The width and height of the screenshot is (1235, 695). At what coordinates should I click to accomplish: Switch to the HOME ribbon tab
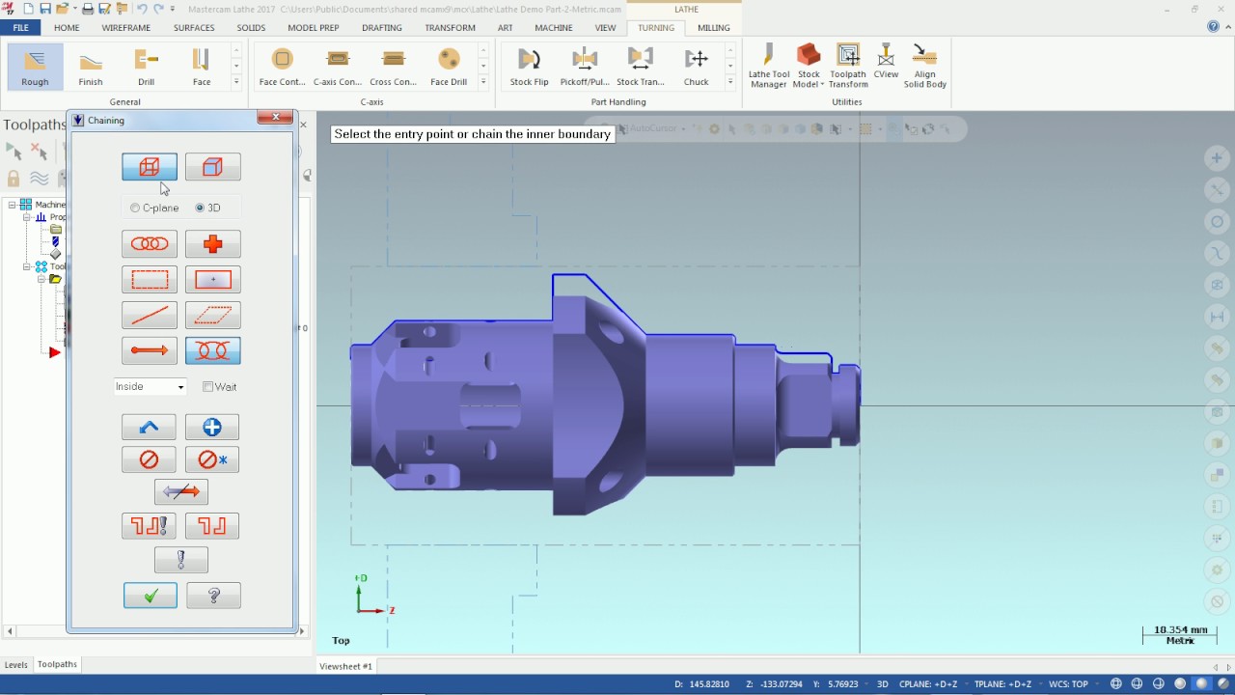pos(67,28)
